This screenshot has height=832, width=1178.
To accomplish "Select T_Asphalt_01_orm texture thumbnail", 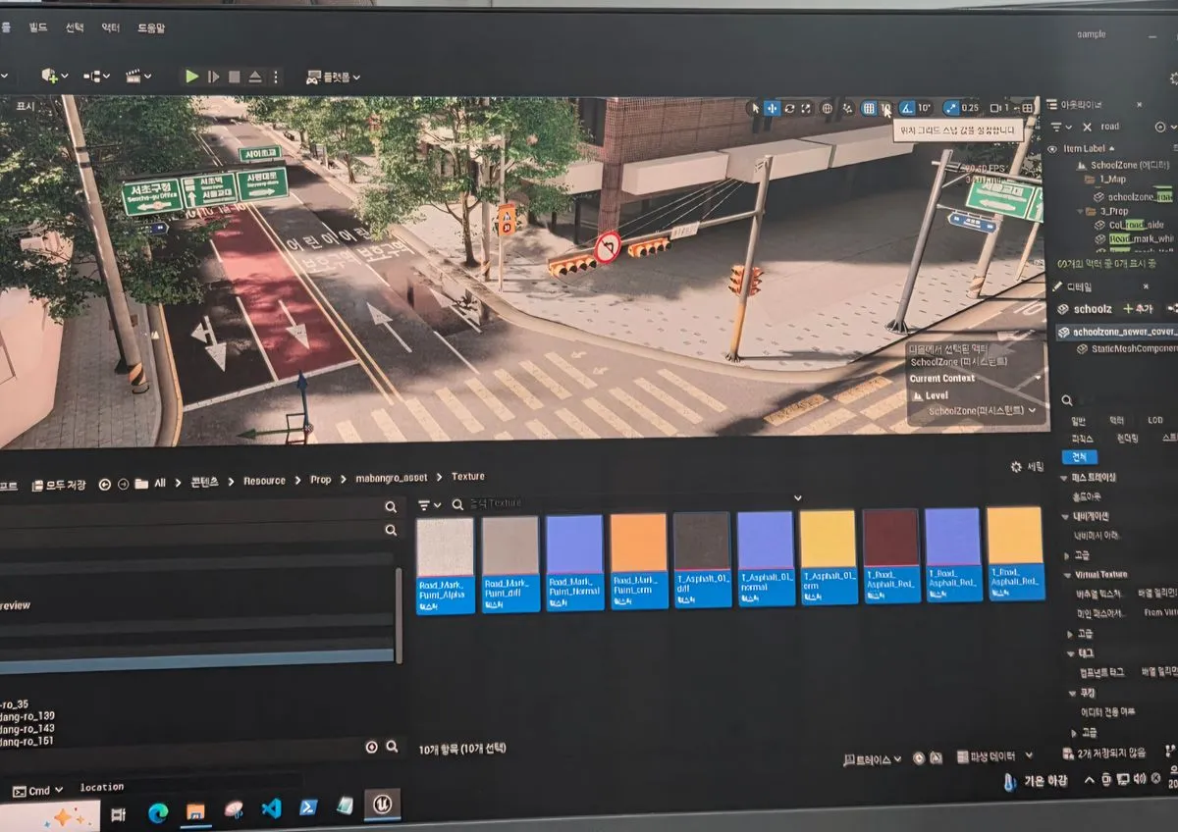I will [830, 557].
